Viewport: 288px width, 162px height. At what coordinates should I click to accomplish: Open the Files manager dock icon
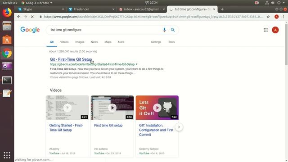7,26
